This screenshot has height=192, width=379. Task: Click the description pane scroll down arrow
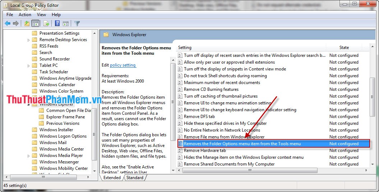tap(173, 170)
